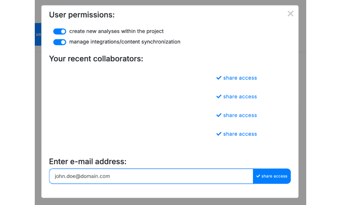Image resolution: width=341 pixels, height=205 pixels.
Task: Click 'manage integrations/content synchronization' label text
Action: [125, 42]
